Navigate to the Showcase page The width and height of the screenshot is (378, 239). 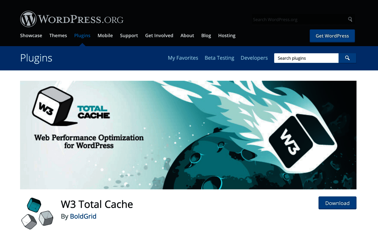[31, 35]
